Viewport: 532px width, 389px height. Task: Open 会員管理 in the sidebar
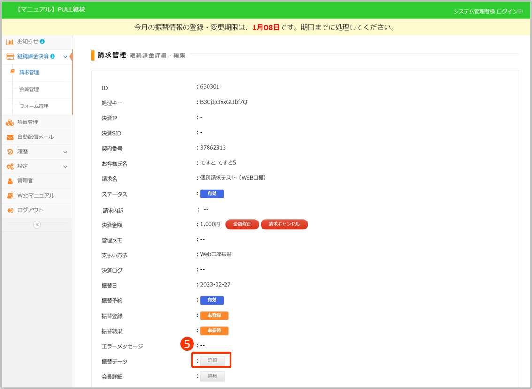point(29,89)
